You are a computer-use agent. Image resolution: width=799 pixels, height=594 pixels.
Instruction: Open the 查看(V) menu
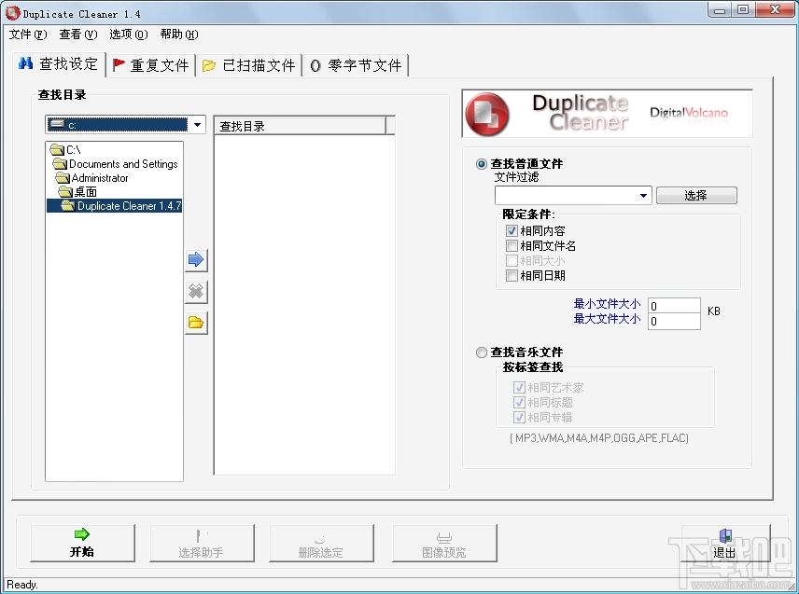(x=78, y=35)
